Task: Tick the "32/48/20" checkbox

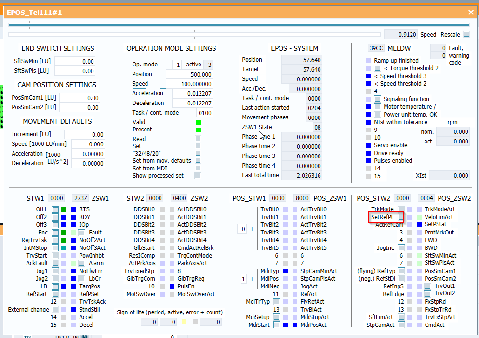Action: pos(198,153)
